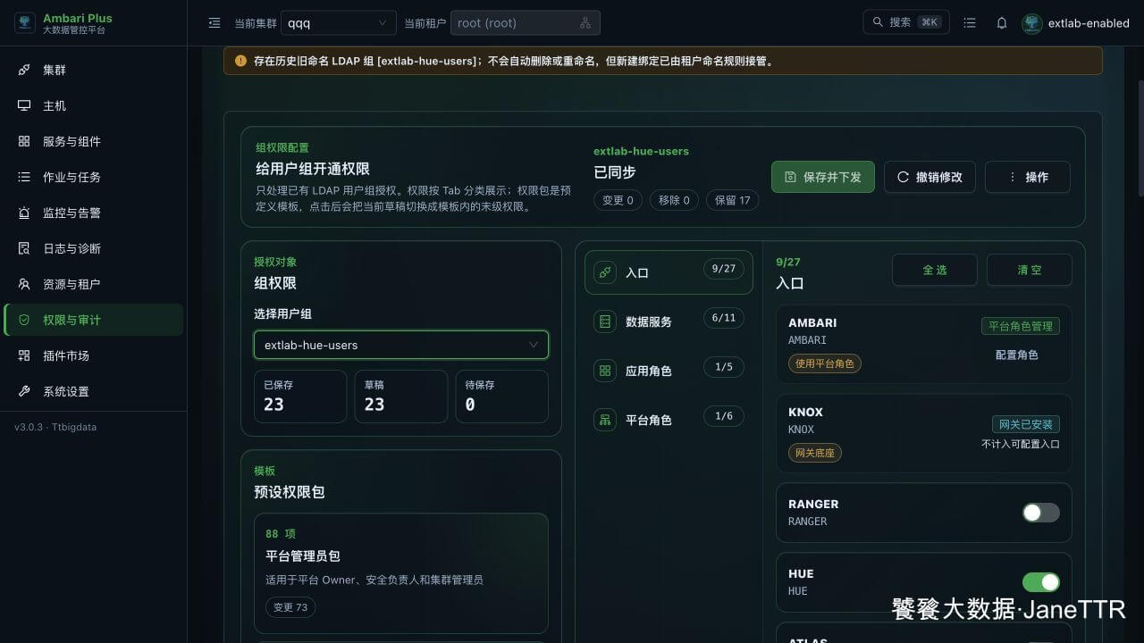Screen dimensions: 1144x643
Task: Click the 数据服务 tab database icon
Action: pyautogui.click(x=605, y=321)
